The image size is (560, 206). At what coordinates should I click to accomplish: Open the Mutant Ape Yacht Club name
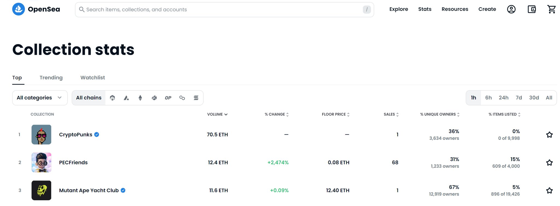[89, 190]
